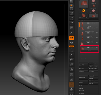Click the List All button
The image size is (101, 95).
(x=84, y=65)
